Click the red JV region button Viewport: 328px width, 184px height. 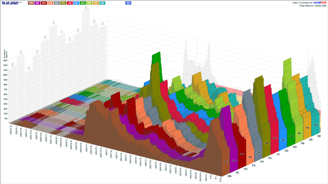70,3
